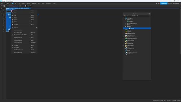This screenshot has height=102, width=181.
Task: Click the ServerStorage icon in Explorer
Action: click(x=126, y=40)
